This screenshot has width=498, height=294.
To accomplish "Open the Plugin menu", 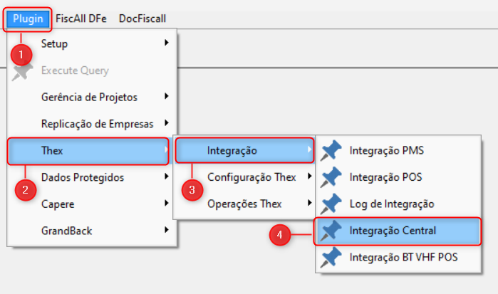I will [x=28, y=19].
